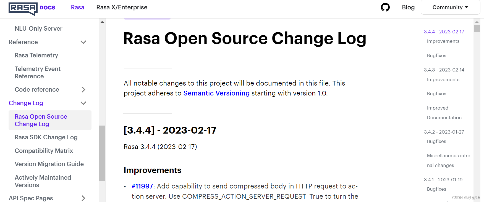484x202 pixels.
Task: Open the GitHub repository icon
Action: [385, 7]
